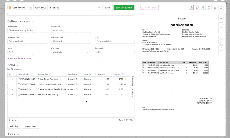Click the Addressee input field
The width and height of the screenshot is (230, 138).
(27, 31)
